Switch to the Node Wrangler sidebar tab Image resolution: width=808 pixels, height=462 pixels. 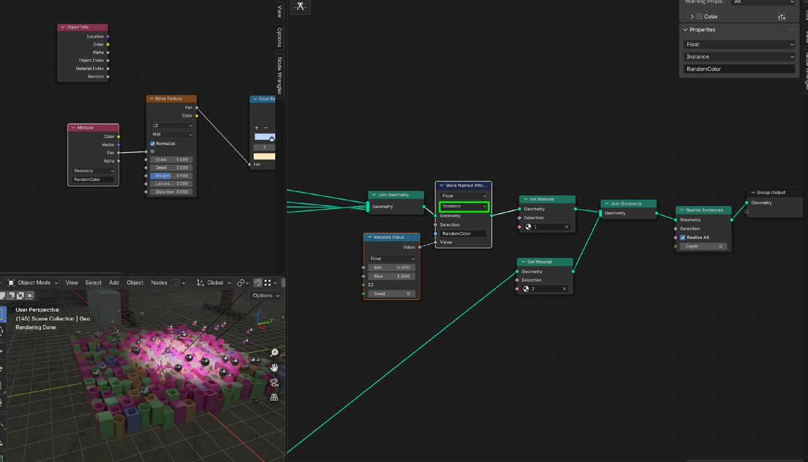(280, 77)
